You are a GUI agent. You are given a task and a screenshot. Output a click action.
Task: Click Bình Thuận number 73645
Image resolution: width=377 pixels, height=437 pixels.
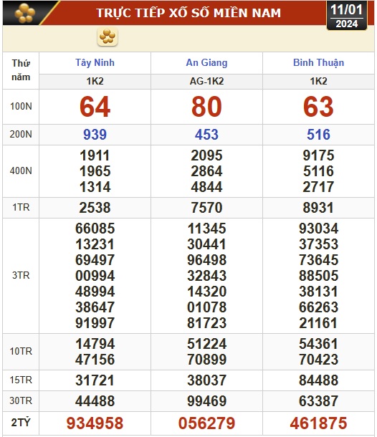tap(318, 260)
